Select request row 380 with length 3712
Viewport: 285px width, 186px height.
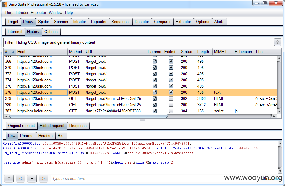pyautogui.click(x=140, y=105)
